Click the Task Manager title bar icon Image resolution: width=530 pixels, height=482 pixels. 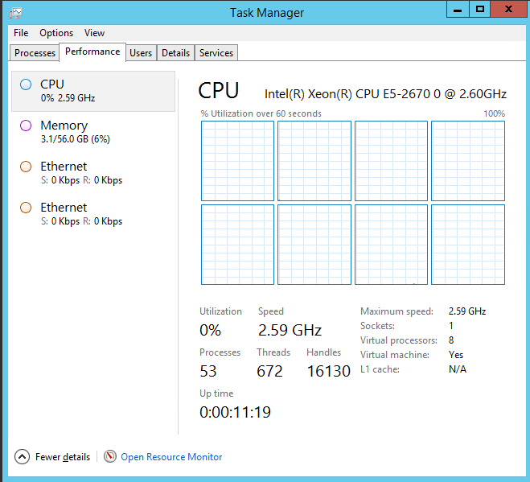click(15, 12)
